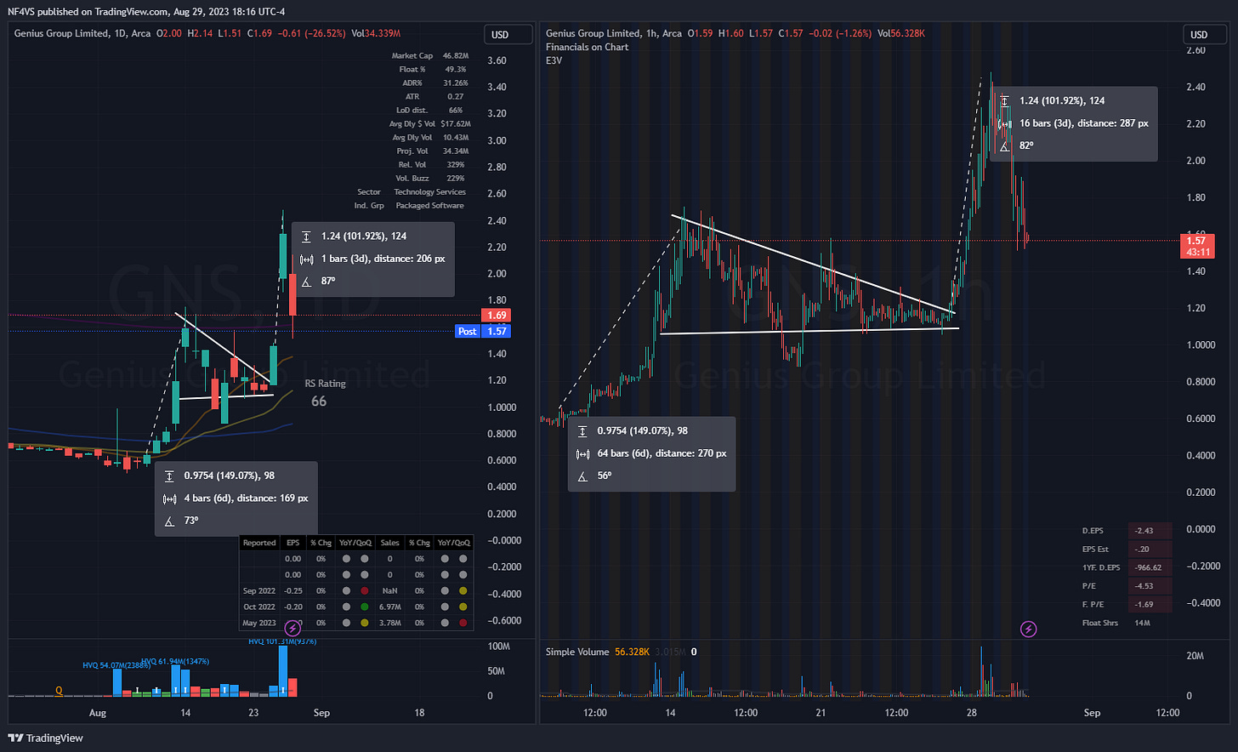Click the Rel. Vol value 329%
The height and width of the screenshot is (752, 1238).
[x=456, y=164]
